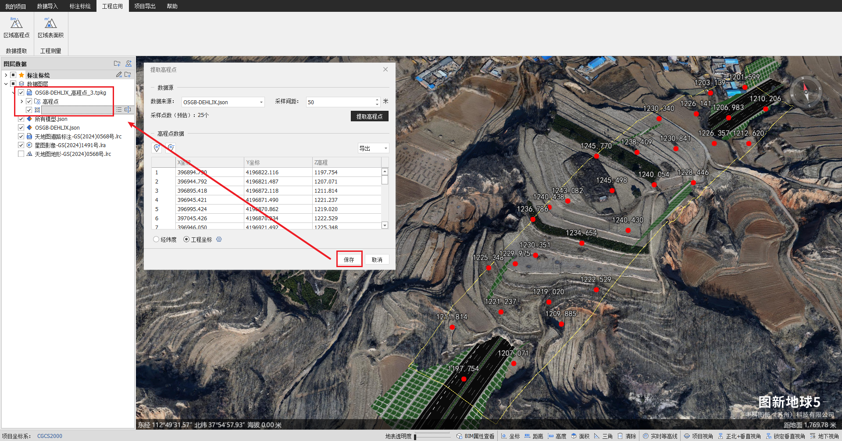Uncheck the 所有模型.json layer

21,119
